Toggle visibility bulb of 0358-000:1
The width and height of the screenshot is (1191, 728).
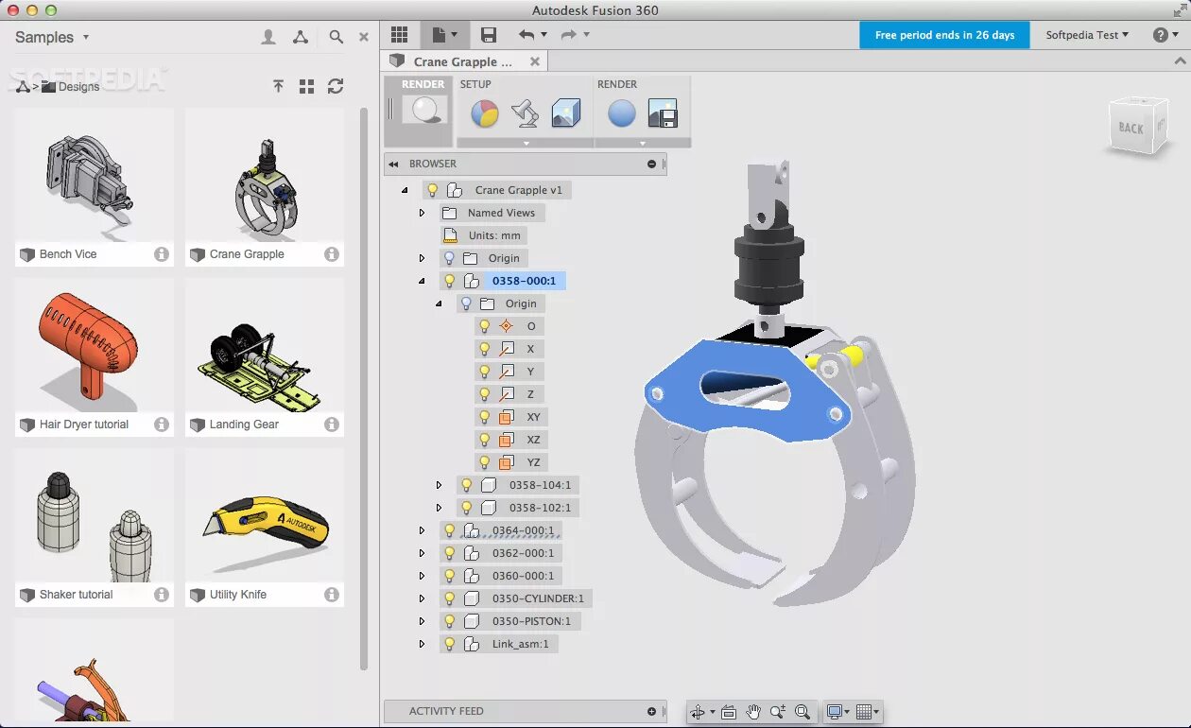tap(450, 281)
